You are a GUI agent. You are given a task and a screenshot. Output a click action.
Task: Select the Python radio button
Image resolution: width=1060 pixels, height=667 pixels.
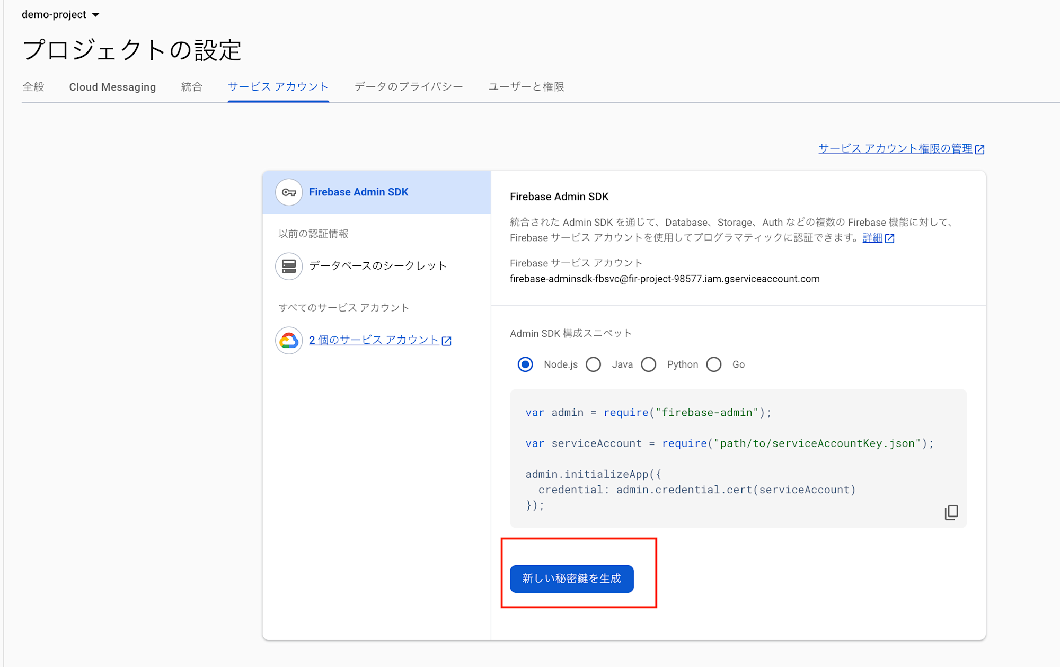tap(649, 364)
